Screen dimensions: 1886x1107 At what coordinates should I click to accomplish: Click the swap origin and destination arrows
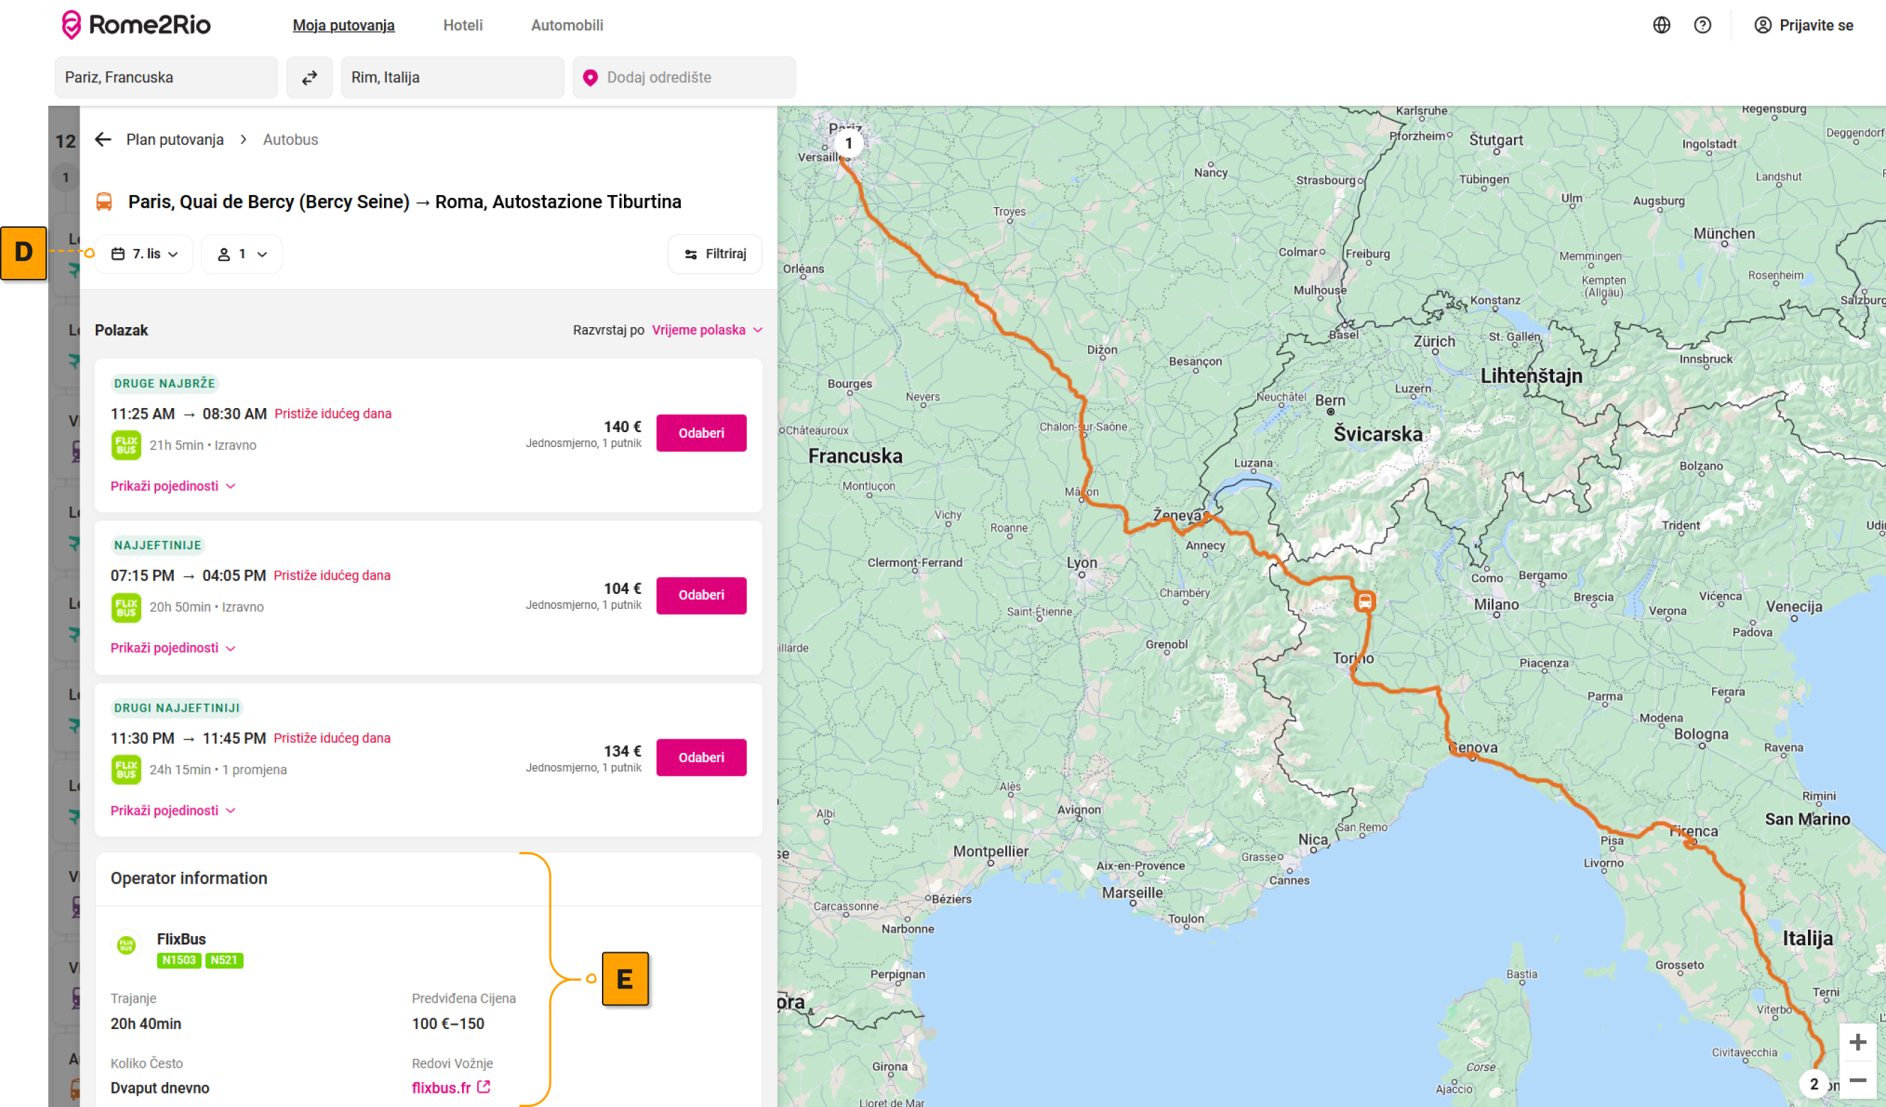point(309,78)
